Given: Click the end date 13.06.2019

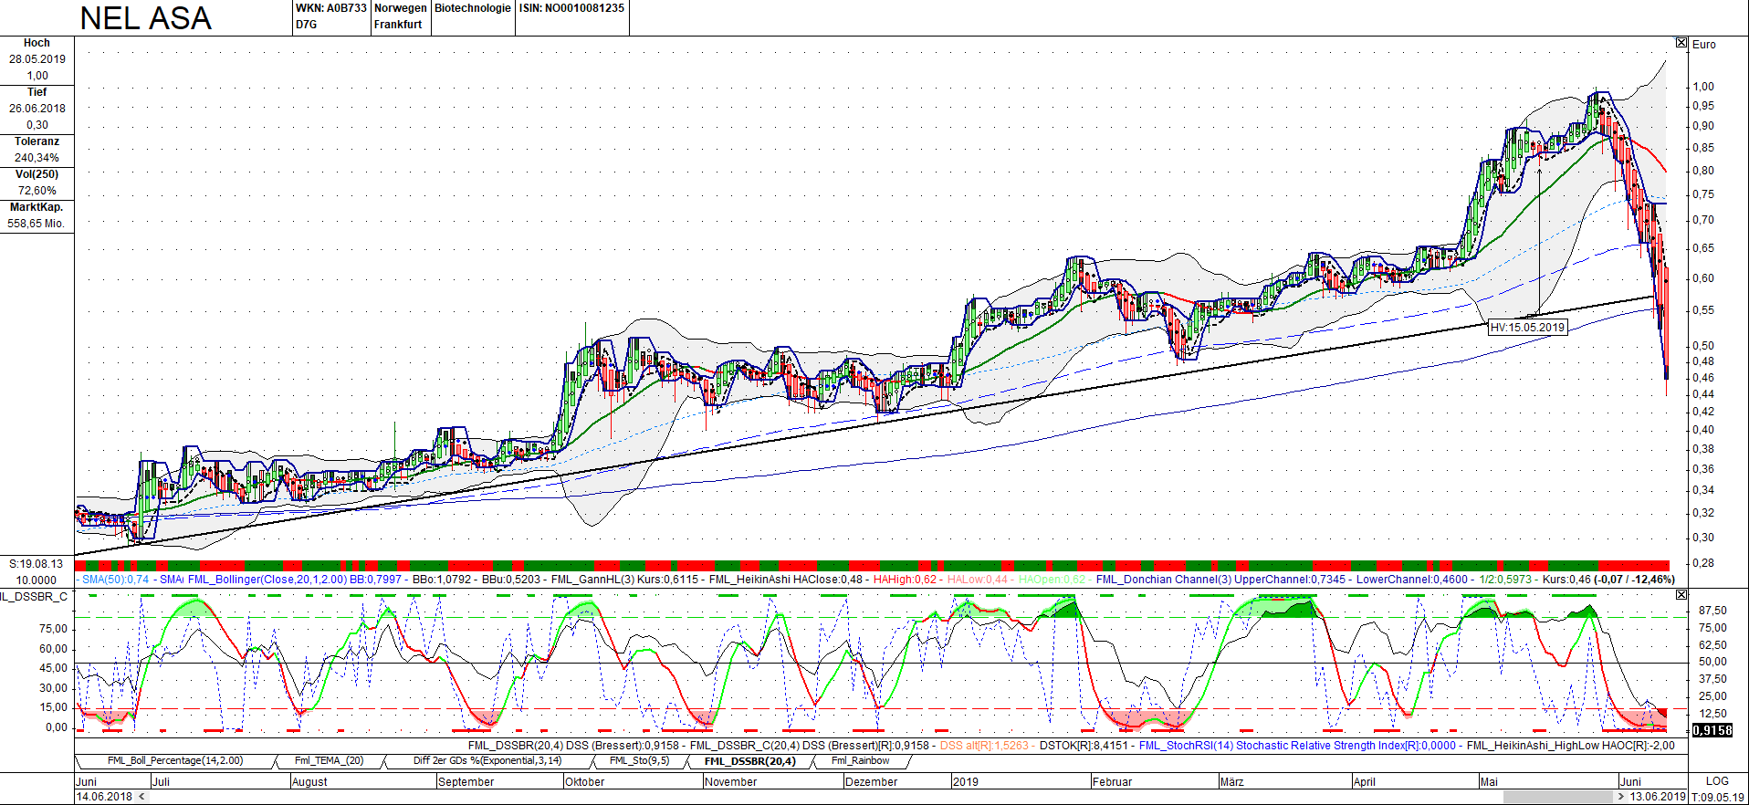Looking at the screenshot, I should (1658, 797).
